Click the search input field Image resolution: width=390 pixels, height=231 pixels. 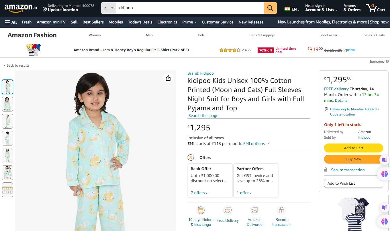(x=189, y=8)
